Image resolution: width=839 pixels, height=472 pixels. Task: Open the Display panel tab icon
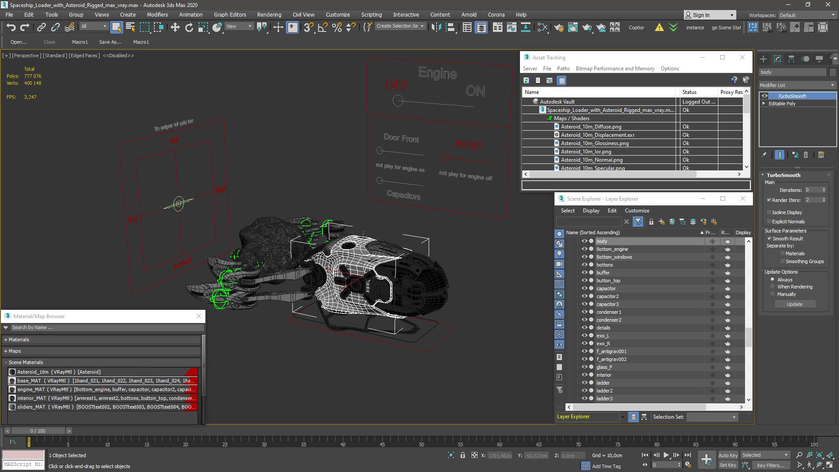click(x=819, y=59)
